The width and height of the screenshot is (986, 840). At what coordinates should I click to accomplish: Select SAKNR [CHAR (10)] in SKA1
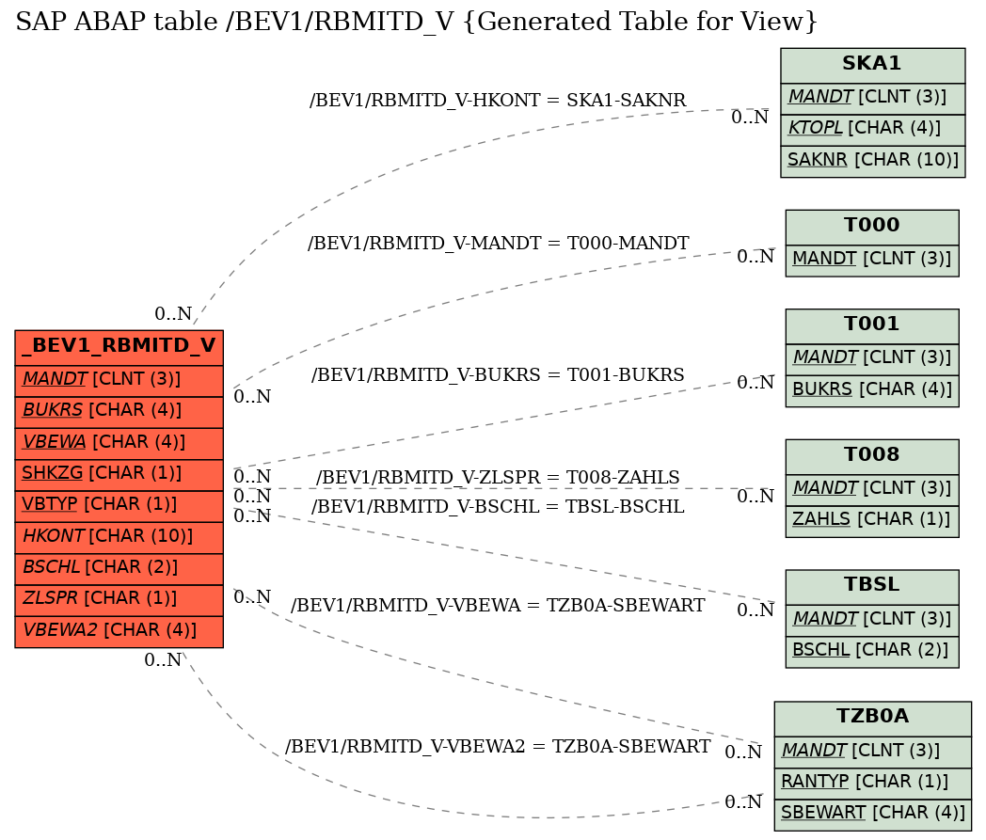[873, 162]
